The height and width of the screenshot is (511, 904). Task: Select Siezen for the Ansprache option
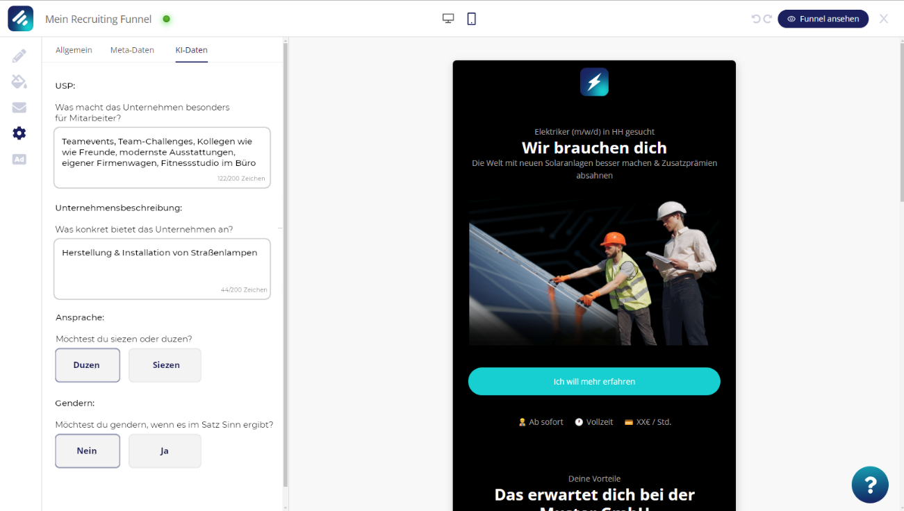point(165,365)
